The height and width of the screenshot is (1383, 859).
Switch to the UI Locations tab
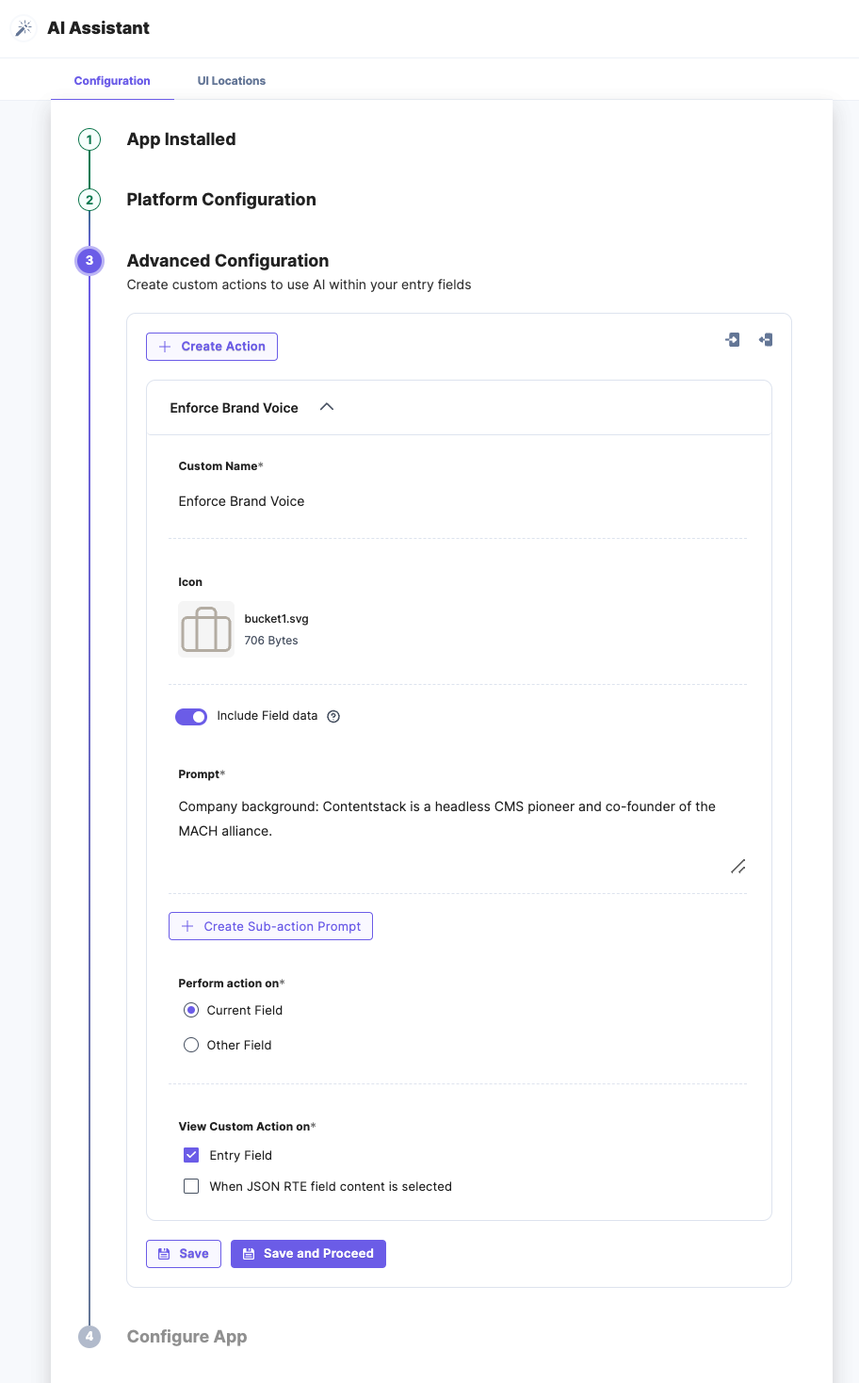232,81
